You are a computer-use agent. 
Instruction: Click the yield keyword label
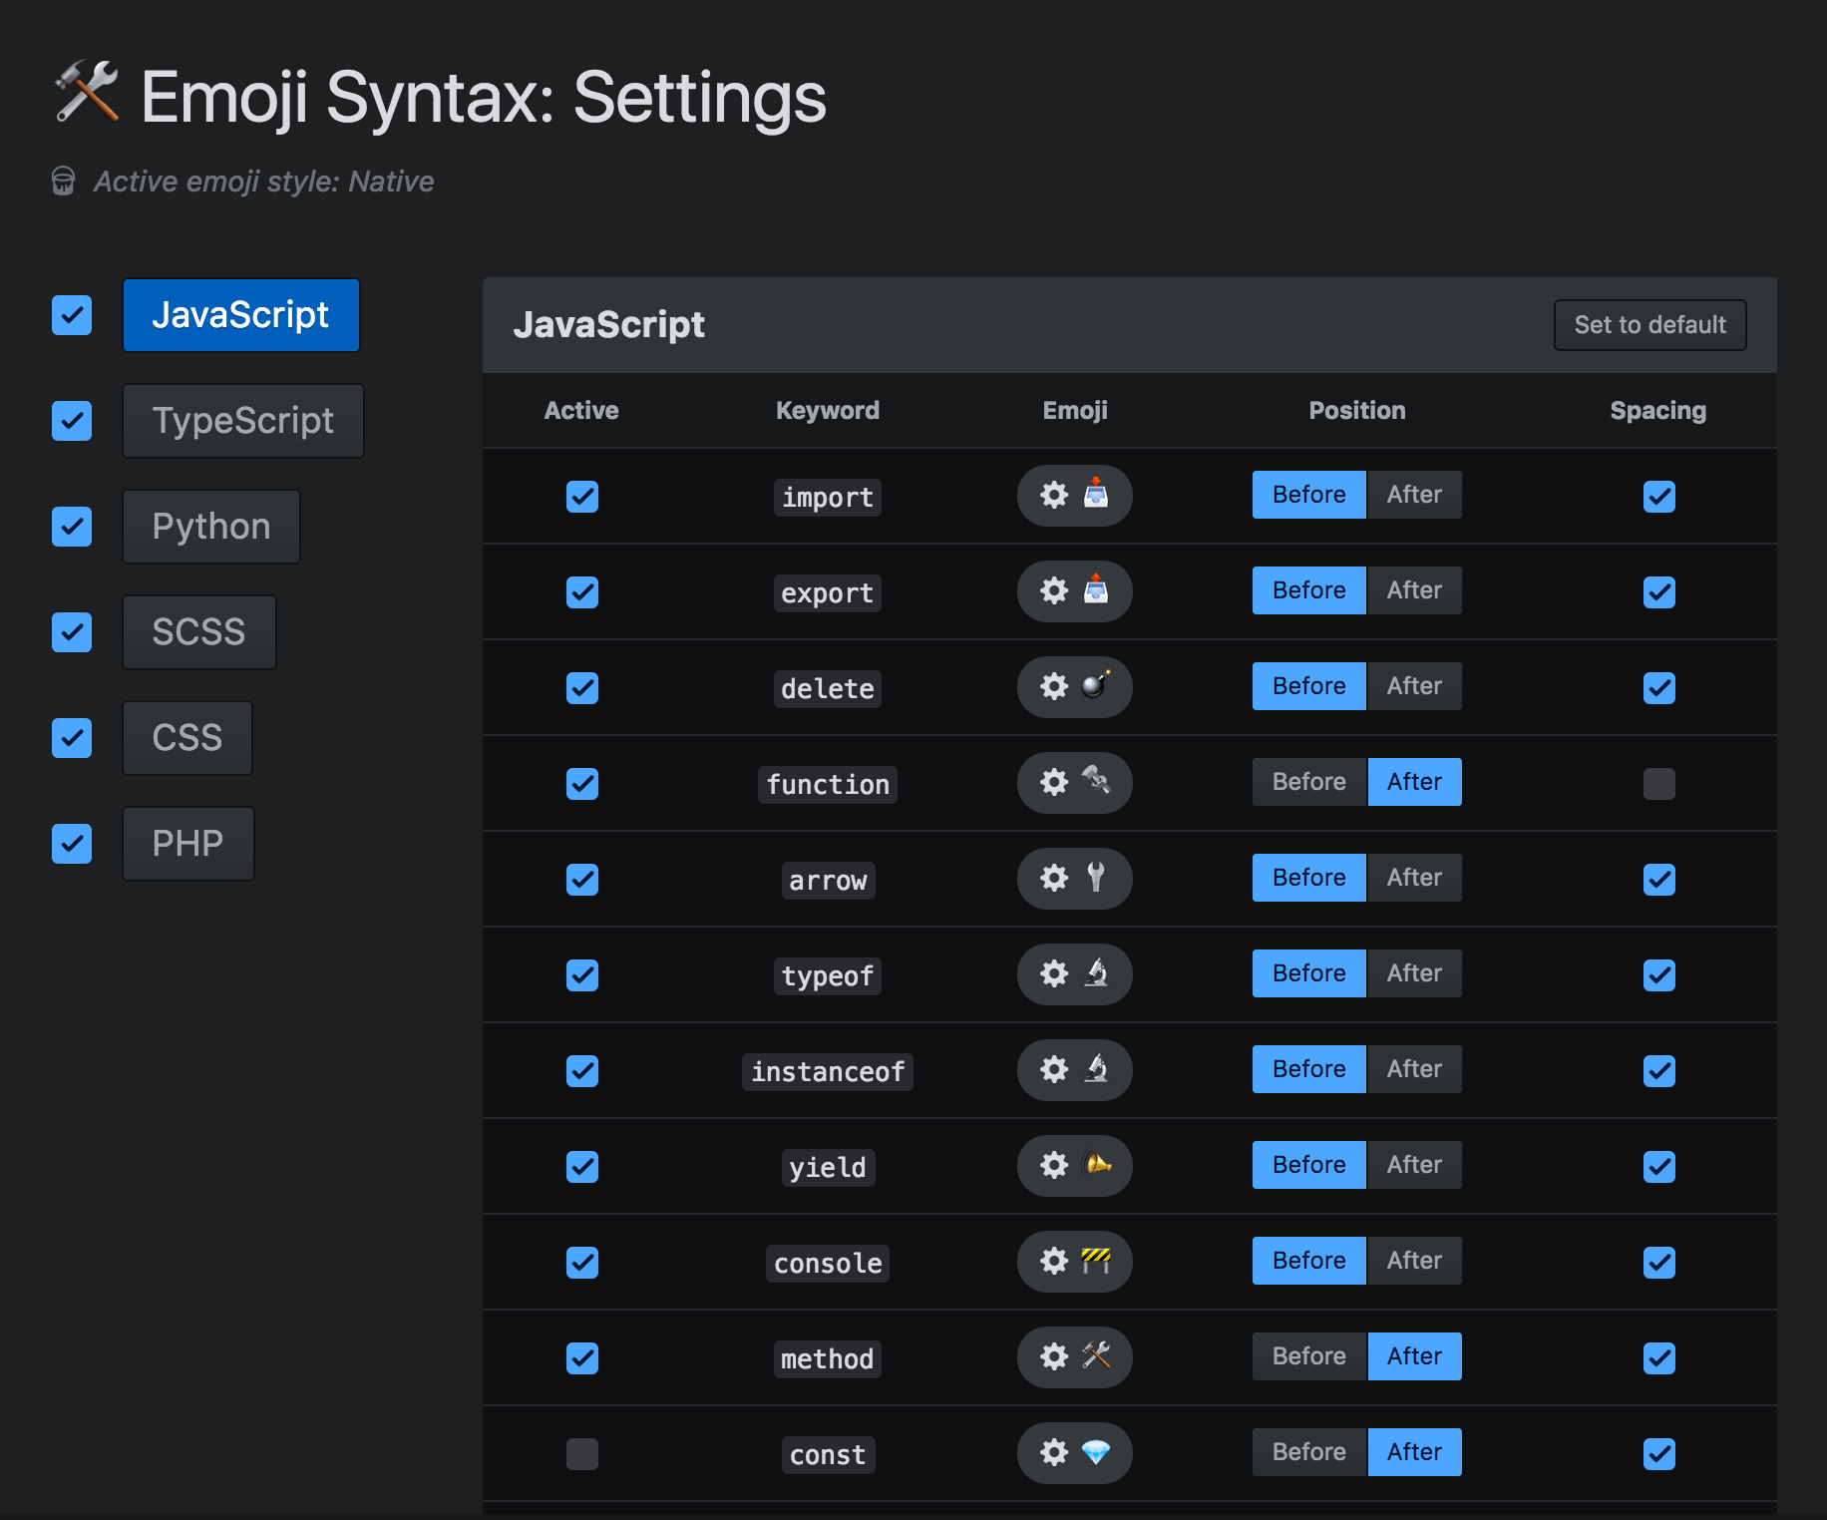tap(828, 1168)
